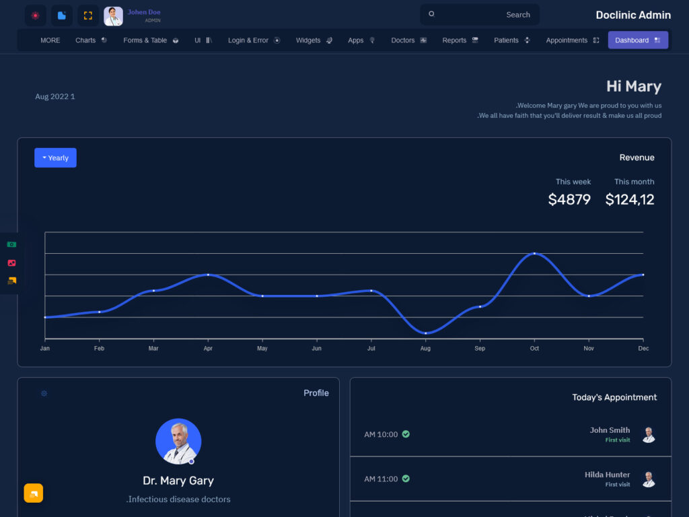The width and height of the screenshot is (689, 517).
Task: Open Johen Doe's admin profile link
Action: point(143,15)
